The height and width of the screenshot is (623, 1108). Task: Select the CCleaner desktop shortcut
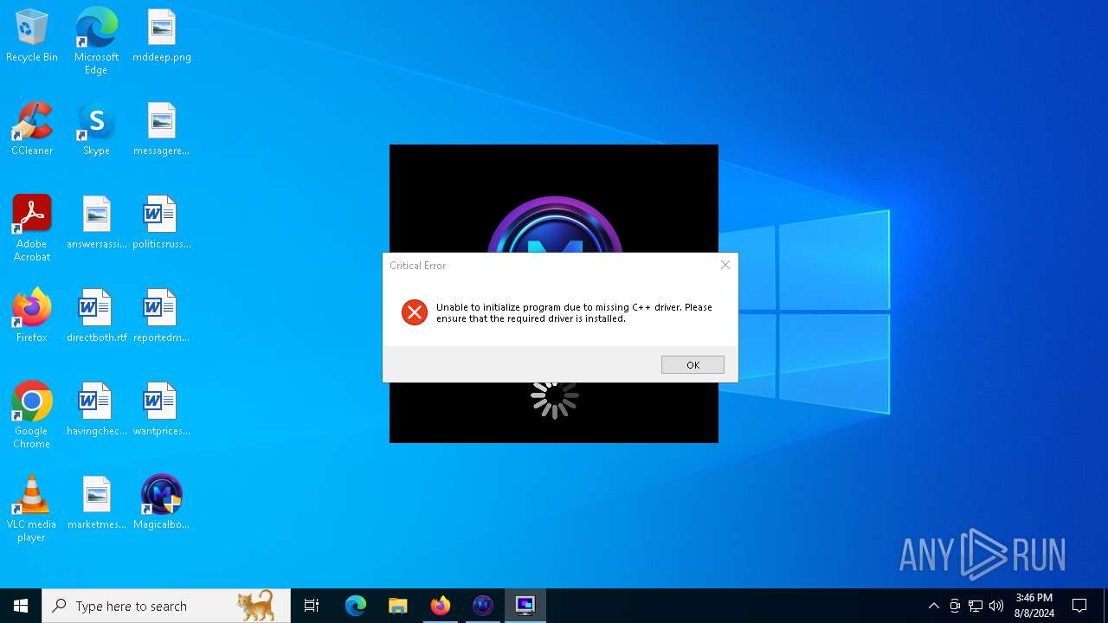pyautogui.click(x=32, y=130)
